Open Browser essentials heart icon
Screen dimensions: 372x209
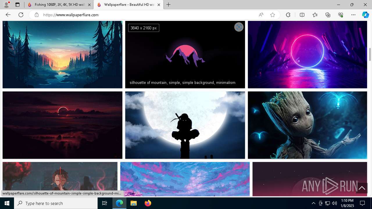(x=341, y=15)
